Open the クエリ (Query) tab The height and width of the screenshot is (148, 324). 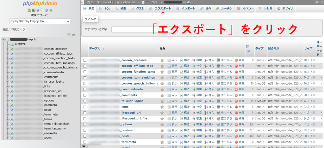(137, 9)
